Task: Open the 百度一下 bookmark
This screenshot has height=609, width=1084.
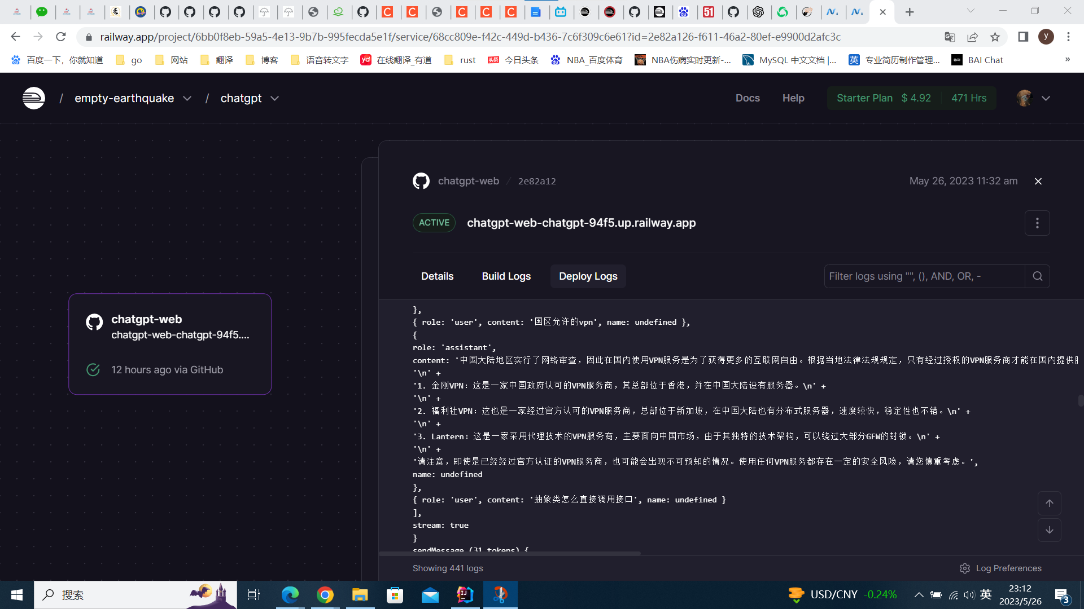Action: (x=57, y=60)
